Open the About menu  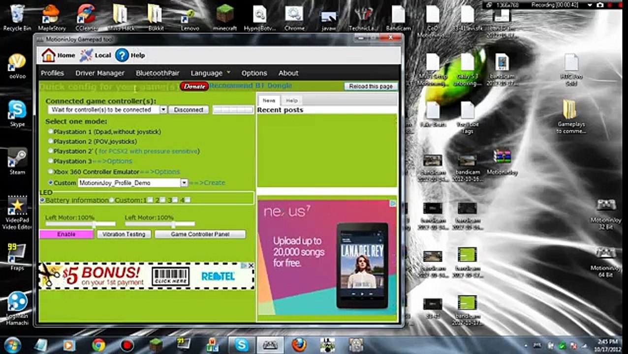click(288, 73)
